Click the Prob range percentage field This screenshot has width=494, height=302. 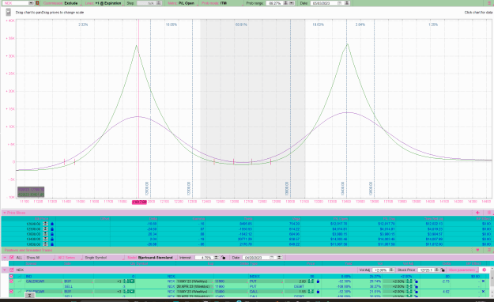point(274,3)
